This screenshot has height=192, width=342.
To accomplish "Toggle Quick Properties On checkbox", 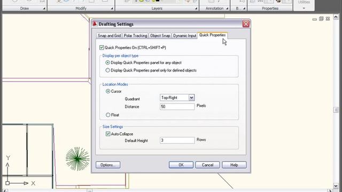I will [x=102, y=47].
